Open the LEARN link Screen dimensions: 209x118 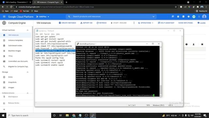coord(201,23)
